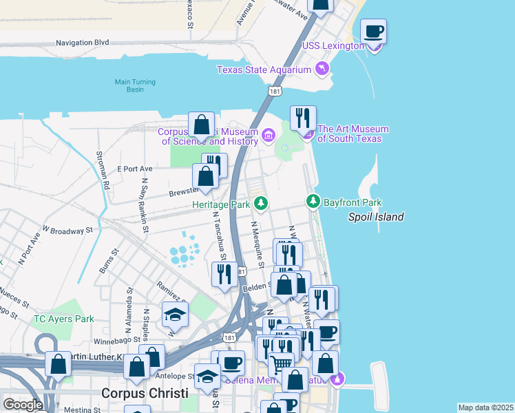Image resolution: width=515 pixels, height=413 pixels.
Task: Open shopping bag marker left of Martin Luther King
Action: click(x=58, y=364)
